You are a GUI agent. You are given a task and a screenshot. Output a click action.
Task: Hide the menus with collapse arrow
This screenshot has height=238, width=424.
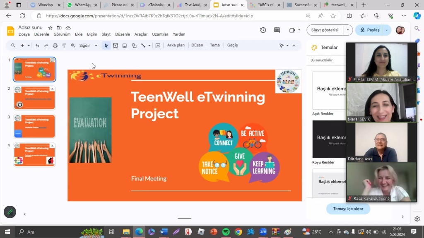click(x=294, y=46)
